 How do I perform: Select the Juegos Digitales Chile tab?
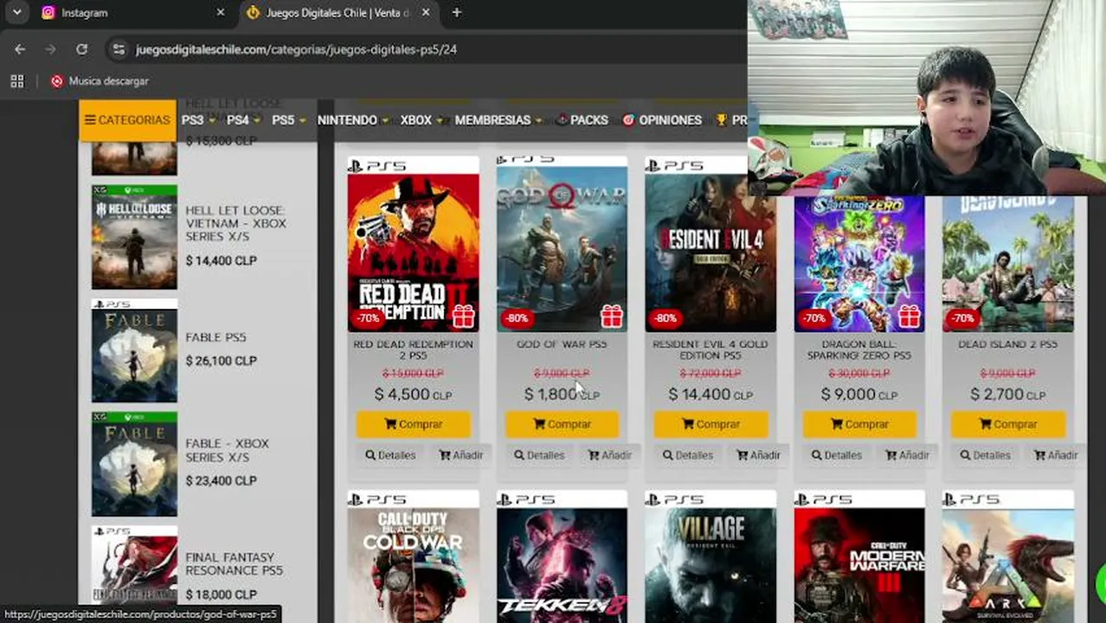click(x=338, y=13)
